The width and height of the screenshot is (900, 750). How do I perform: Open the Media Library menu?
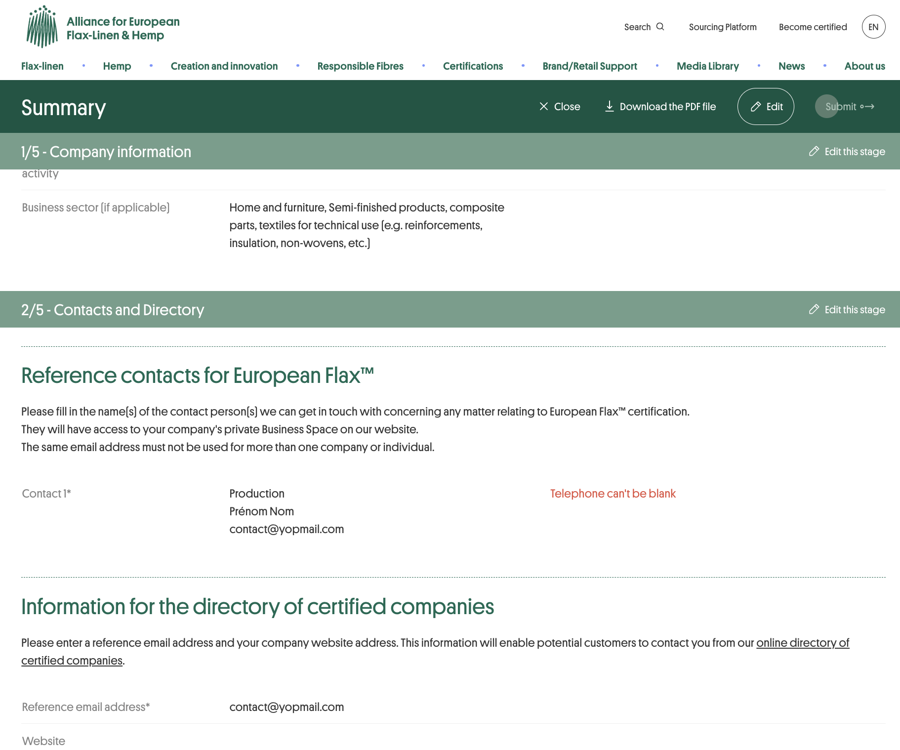[707, 66]
